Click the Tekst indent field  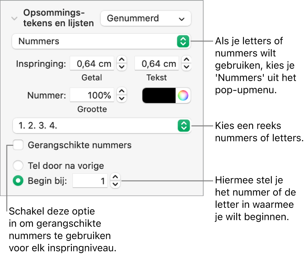(156, 64)
